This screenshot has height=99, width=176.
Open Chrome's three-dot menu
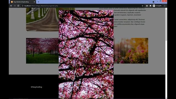pyautogui.click(x=165, y=6)
